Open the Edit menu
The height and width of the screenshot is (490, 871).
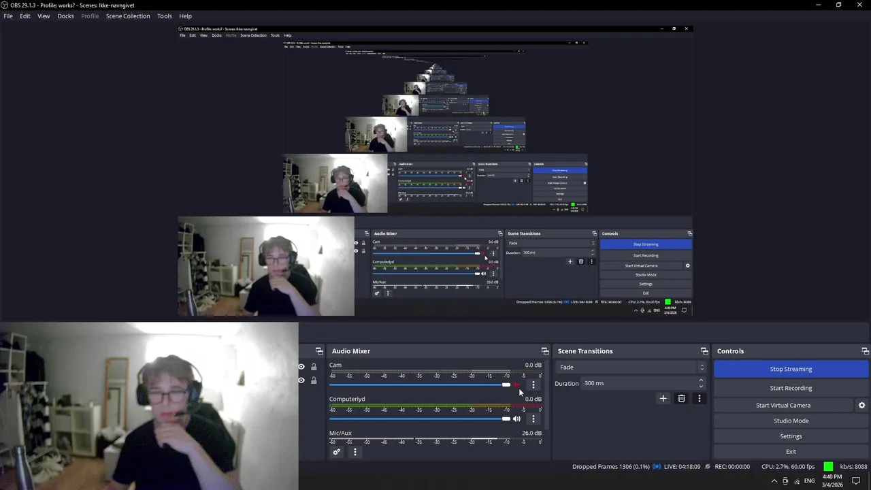25,16
